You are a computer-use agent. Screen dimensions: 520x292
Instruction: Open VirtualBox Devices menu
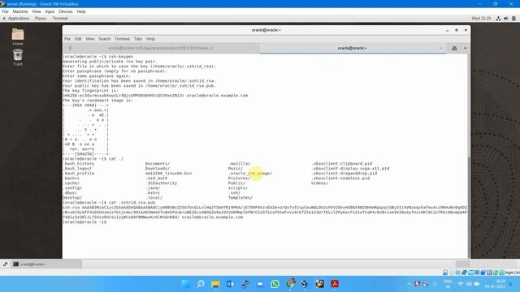click(x=66, y=11)
